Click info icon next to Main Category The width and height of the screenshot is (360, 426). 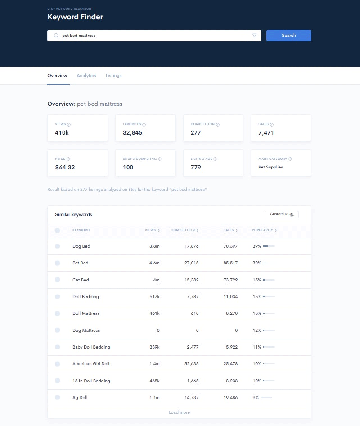click(x=290, y=159)
